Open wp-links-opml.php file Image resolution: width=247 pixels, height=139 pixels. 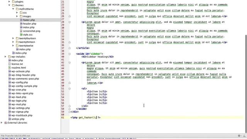pyautogui.click(x=22, y=93)
